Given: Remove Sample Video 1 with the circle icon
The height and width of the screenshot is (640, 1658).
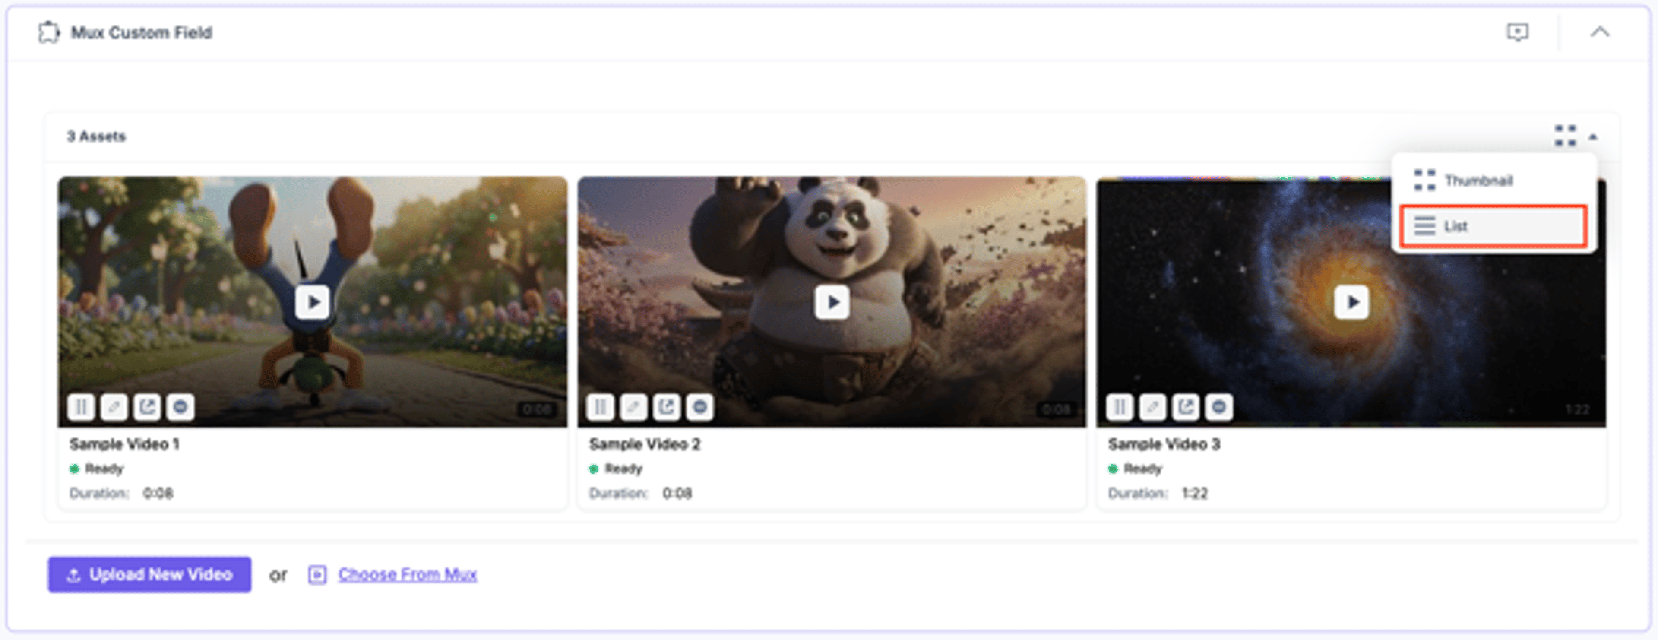Looking at the screenshot, I should click(181, 407).
